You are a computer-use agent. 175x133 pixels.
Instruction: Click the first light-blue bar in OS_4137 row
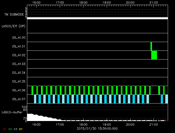pyautogui.click(x=35, y=99)
